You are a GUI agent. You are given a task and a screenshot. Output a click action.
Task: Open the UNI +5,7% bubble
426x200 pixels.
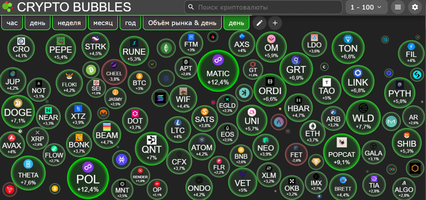[252, 120]
